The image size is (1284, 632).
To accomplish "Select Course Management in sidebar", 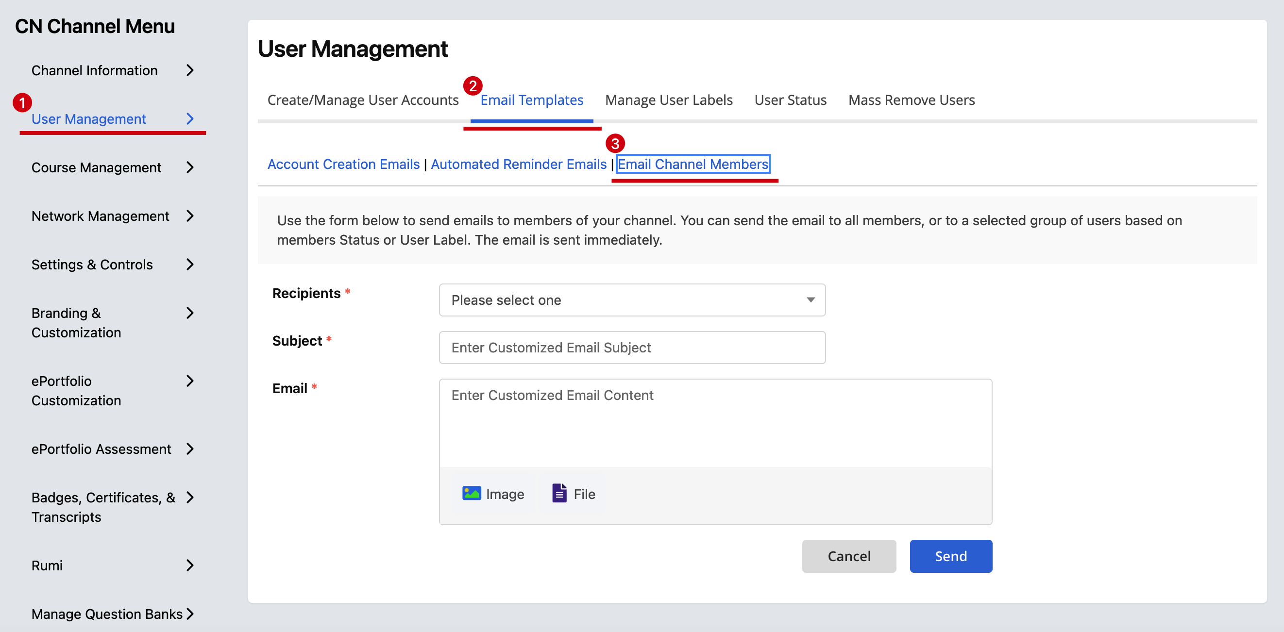I will pos(96,167).
